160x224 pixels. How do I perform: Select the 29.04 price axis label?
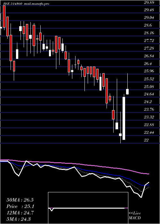point(149,18)
